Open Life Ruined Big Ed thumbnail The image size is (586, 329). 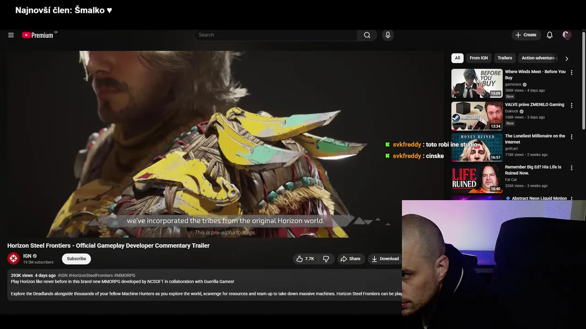point(477,179)
